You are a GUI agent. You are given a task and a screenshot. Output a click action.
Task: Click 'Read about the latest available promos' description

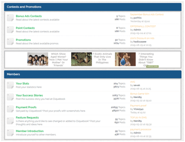[x=37, y=43]
